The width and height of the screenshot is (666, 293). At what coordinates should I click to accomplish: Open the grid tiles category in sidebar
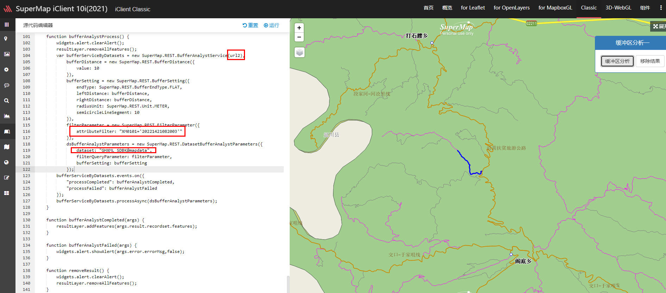[6, 193]
